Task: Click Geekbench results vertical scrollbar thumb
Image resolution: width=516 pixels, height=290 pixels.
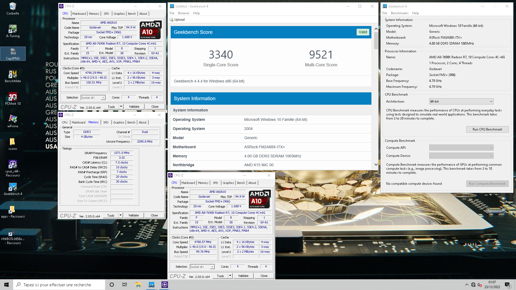Action: click(x=376, y=41)
